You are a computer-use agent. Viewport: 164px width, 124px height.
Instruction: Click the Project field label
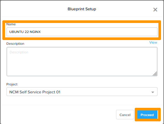pos(12,84)
